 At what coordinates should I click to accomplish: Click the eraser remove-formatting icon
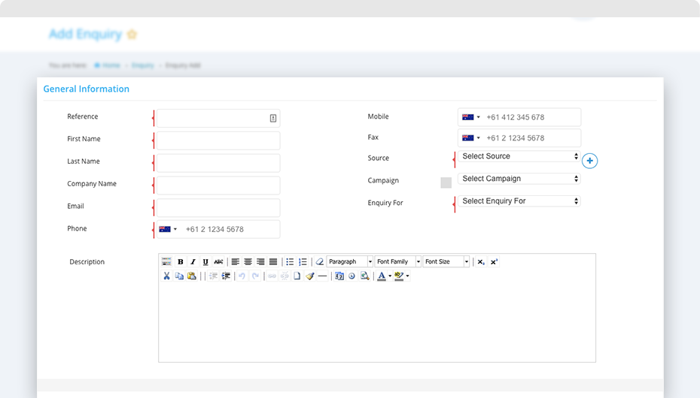[320, 262]
